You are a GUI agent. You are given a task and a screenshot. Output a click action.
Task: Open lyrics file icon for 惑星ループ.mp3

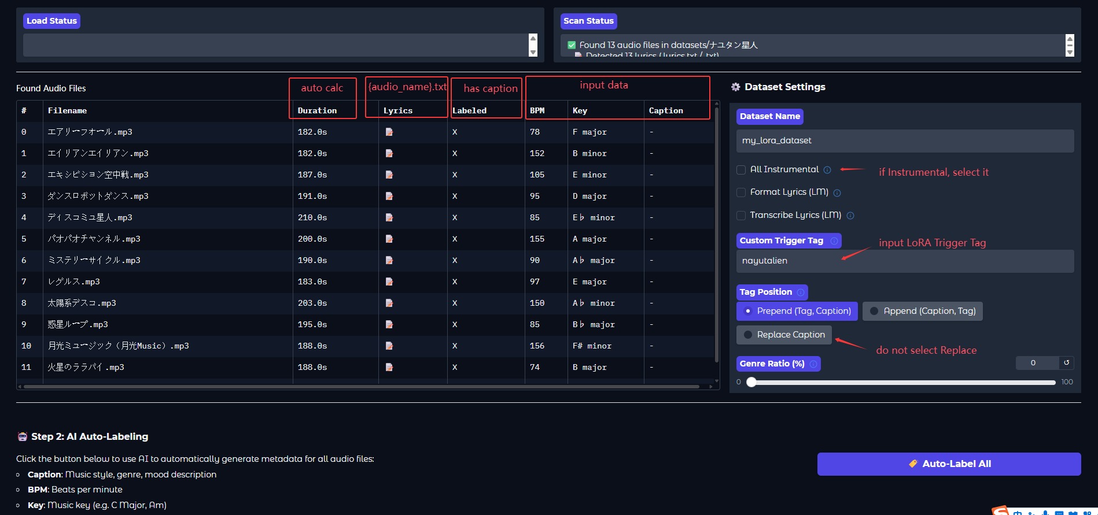tap(389, 325)
